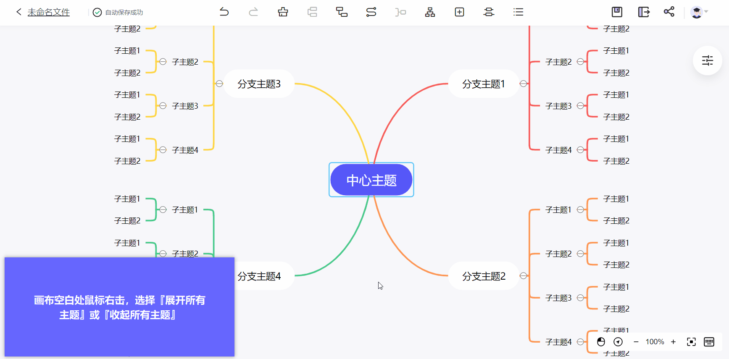Screen dimensions: 729x359
Task: Click the blue tip panel about 展开所有主题
Action: [x=119, y=307]
